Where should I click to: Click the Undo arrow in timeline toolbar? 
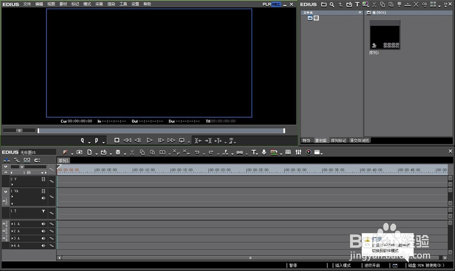197,152
